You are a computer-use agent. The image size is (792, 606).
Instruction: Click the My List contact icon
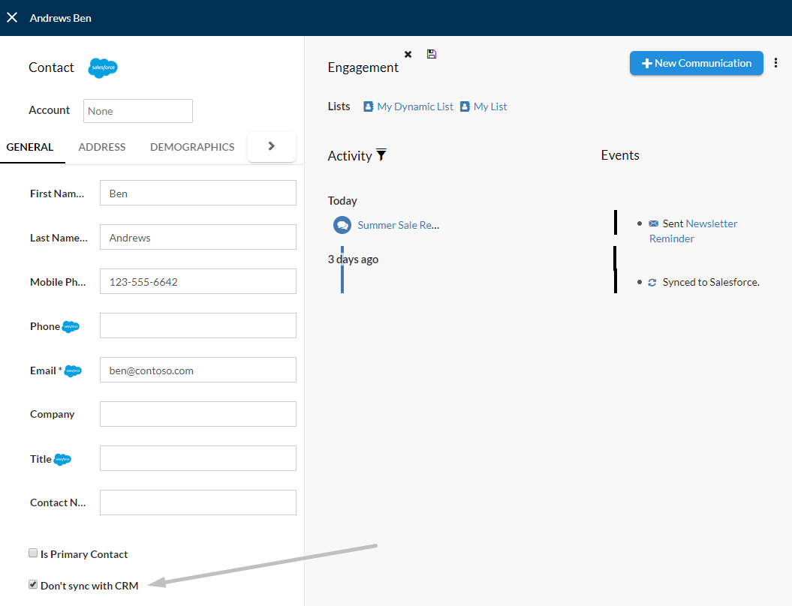465,106
